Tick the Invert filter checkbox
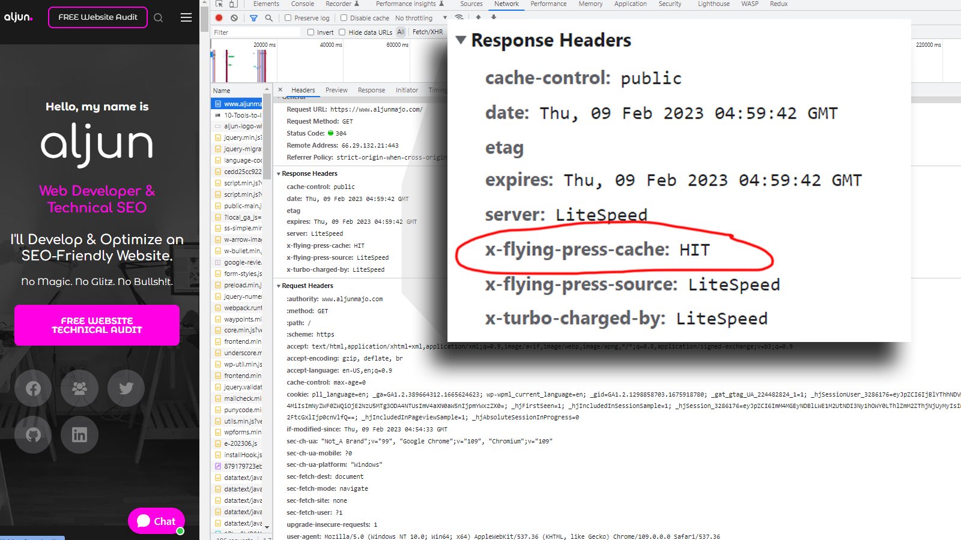The height and width of the screenshot is (540, 961). (x=311, y=32)
